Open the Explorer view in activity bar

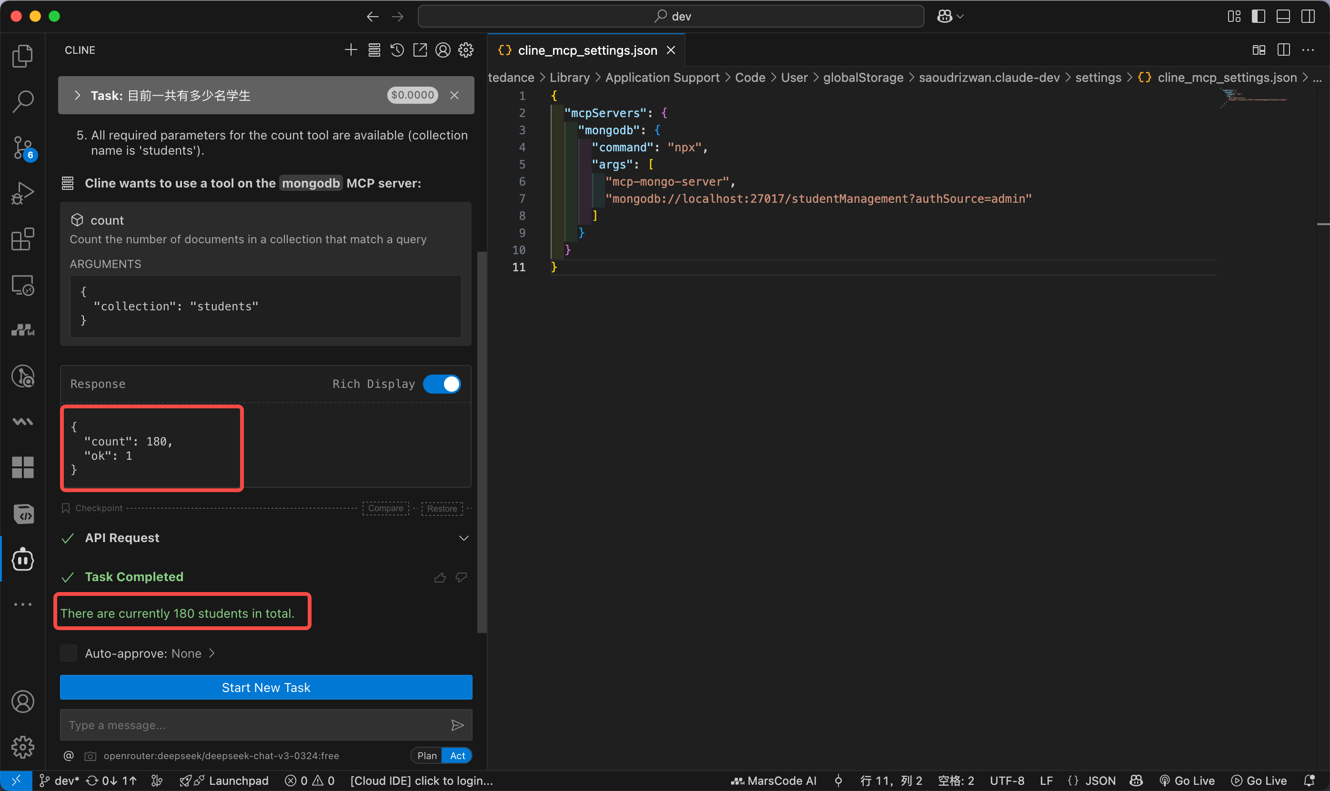pyautogui.click(x=22, y=55)
